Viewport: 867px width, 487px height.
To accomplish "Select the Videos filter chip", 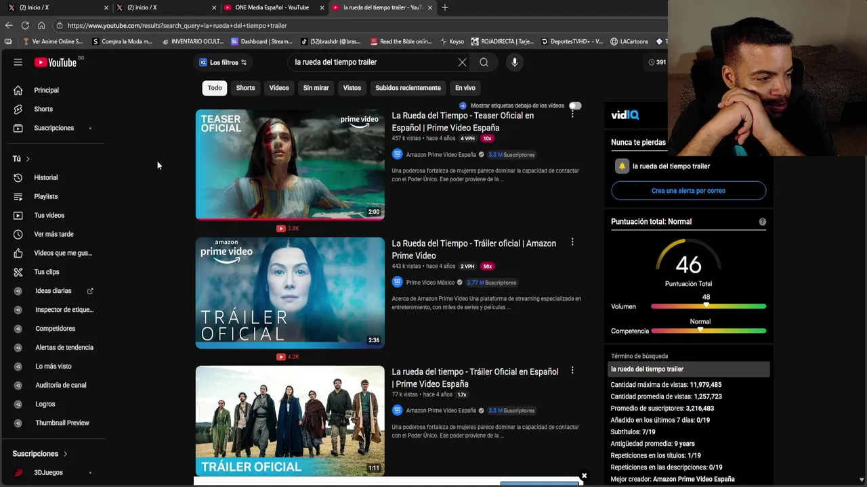I will (x=279, y=88).
